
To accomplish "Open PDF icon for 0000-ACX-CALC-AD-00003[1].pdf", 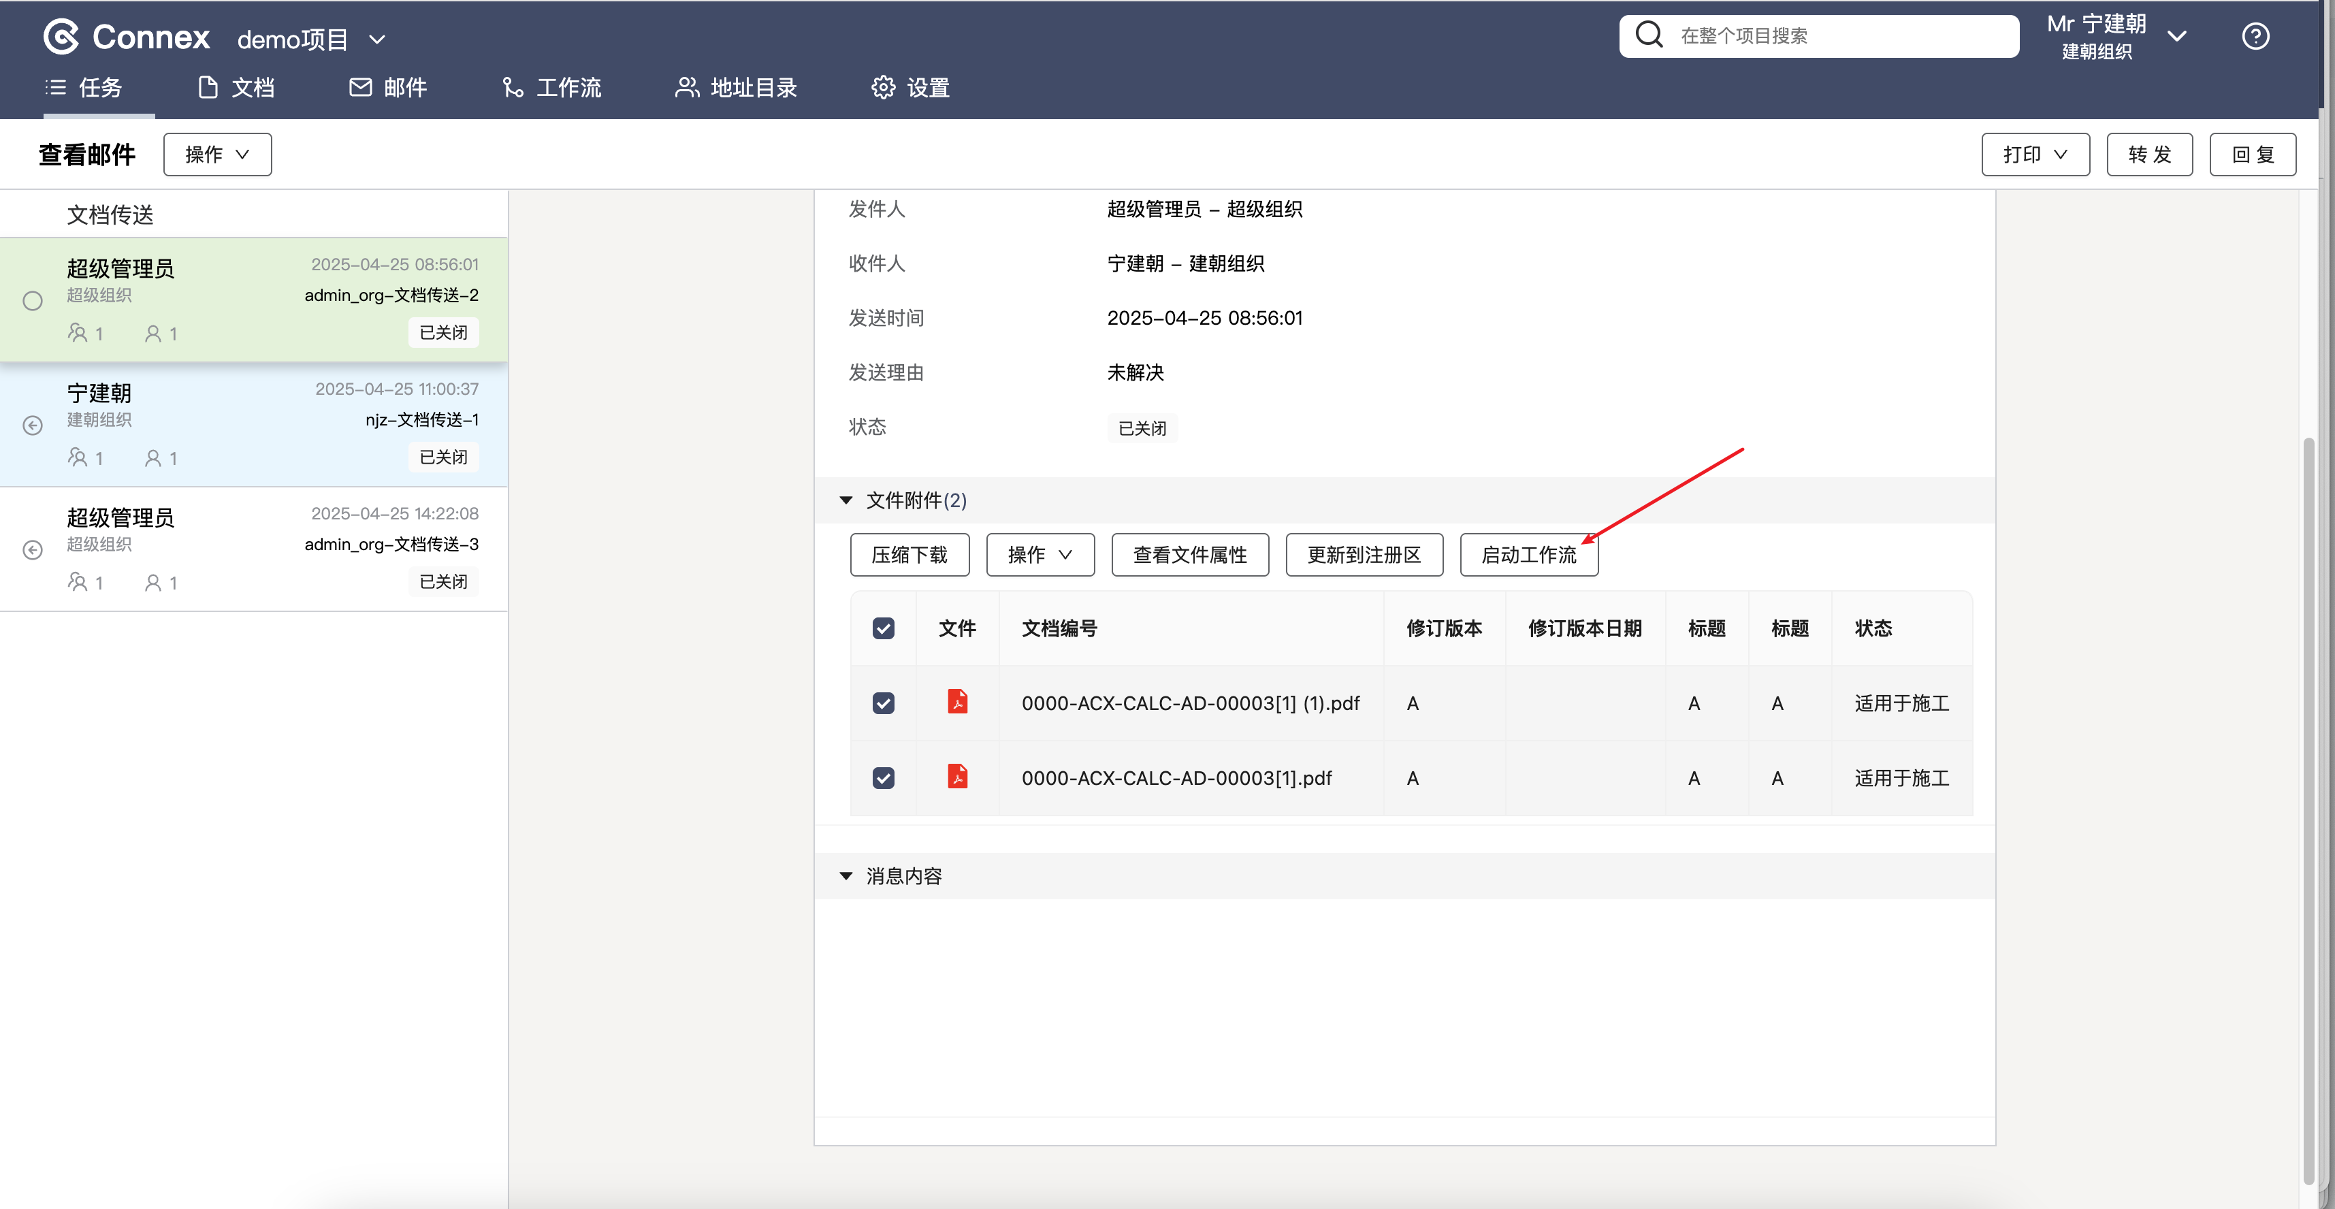I will point(957,777).
